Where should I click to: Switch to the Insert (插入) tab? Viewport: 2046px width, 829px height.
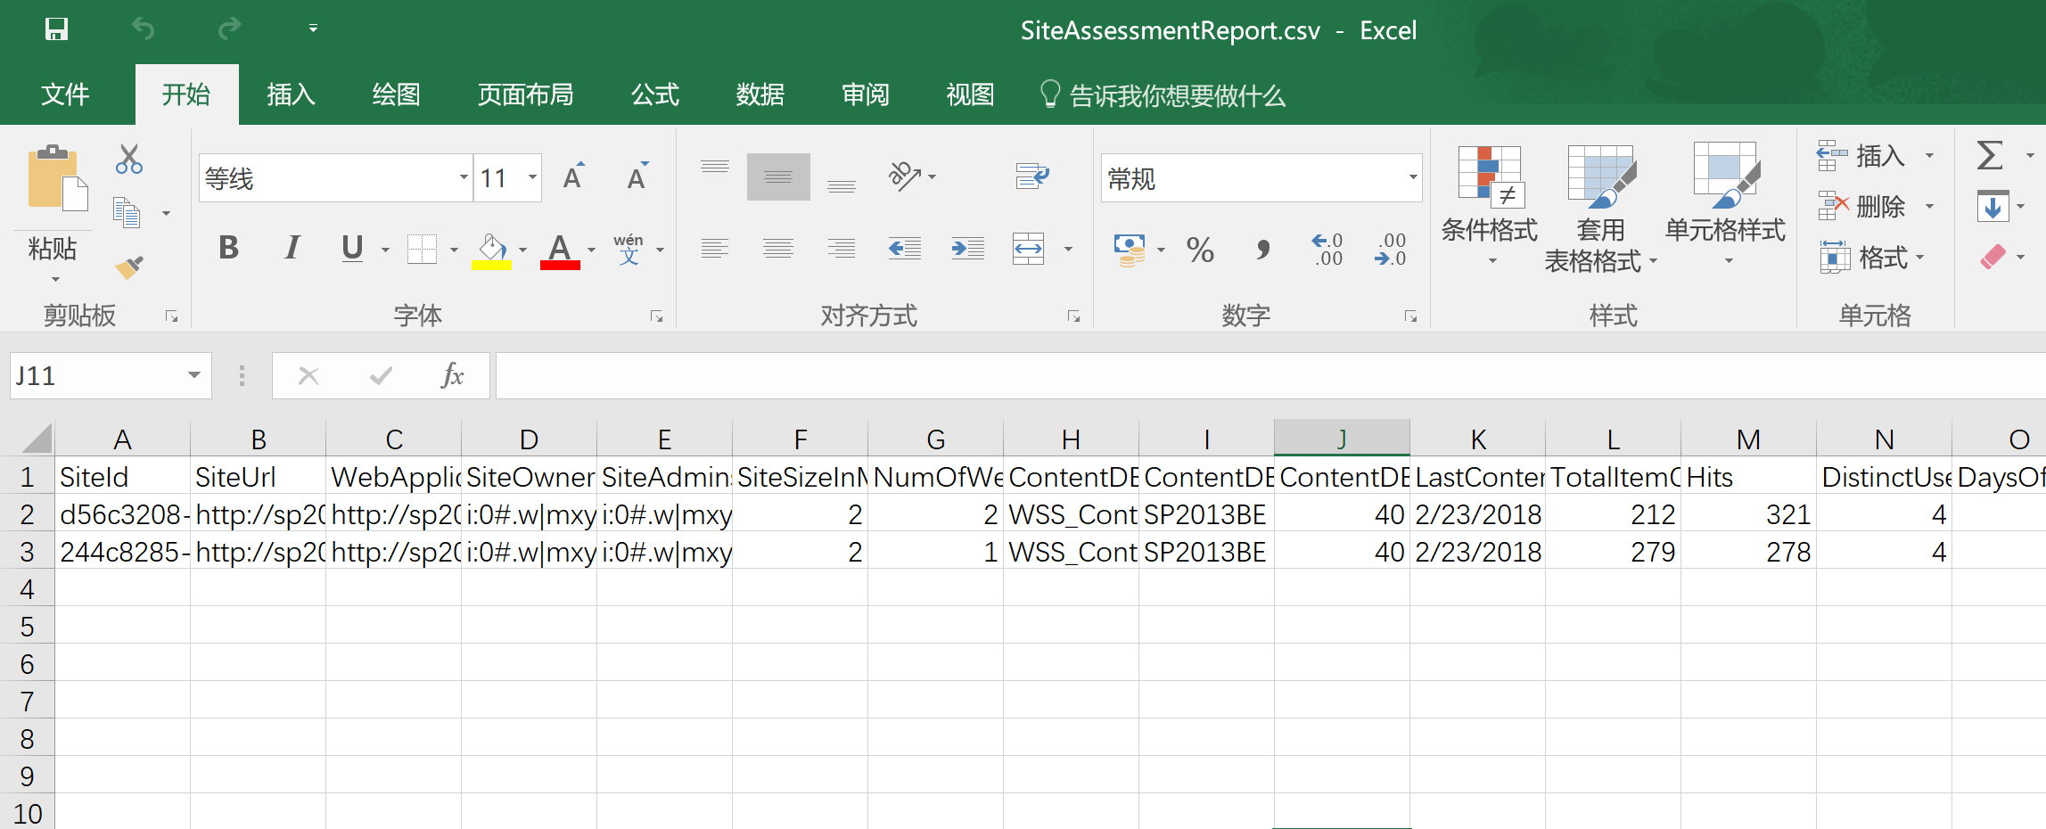(x=291, y=94)
